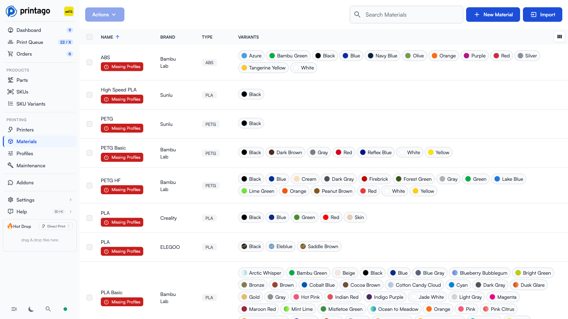The width and height of the screenshot is (568, 319).
Task: Tick the select-all header checkbox
Action: 89,37
